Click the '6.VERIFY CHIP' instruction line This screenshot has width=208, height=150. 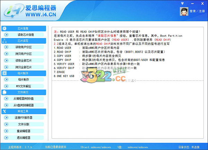[95, 68]
